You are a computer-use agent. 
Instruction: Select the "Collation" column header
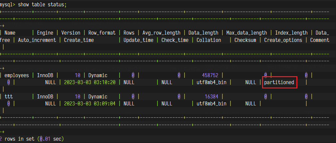[x=209, y=40]
